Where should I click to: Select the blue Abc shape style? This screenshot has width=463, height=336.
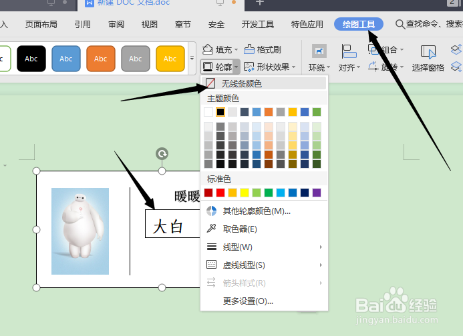[x=66, y=59]
